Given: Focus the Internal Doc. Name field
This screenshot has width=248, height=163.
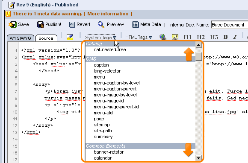Looking at the screenshot, I should click(x=230, y=25).
